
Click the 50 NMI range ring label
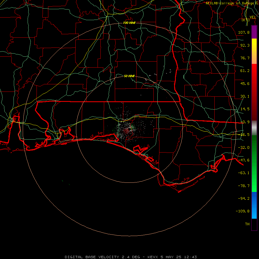pyautogui.click(x=129, y=76)
